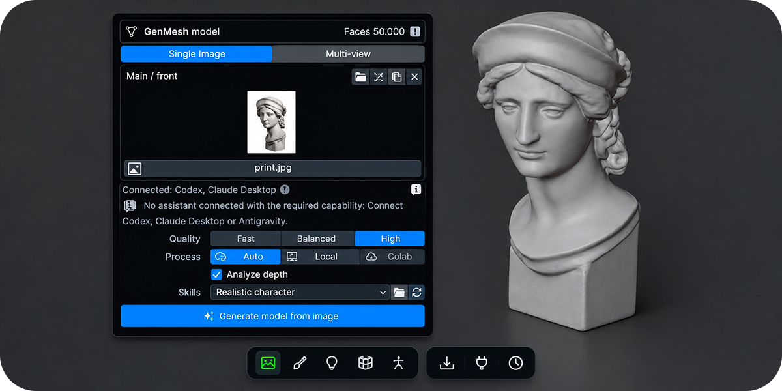Click the Main / front label
This screenshot has width=782, height=391.
pos(152,76)
